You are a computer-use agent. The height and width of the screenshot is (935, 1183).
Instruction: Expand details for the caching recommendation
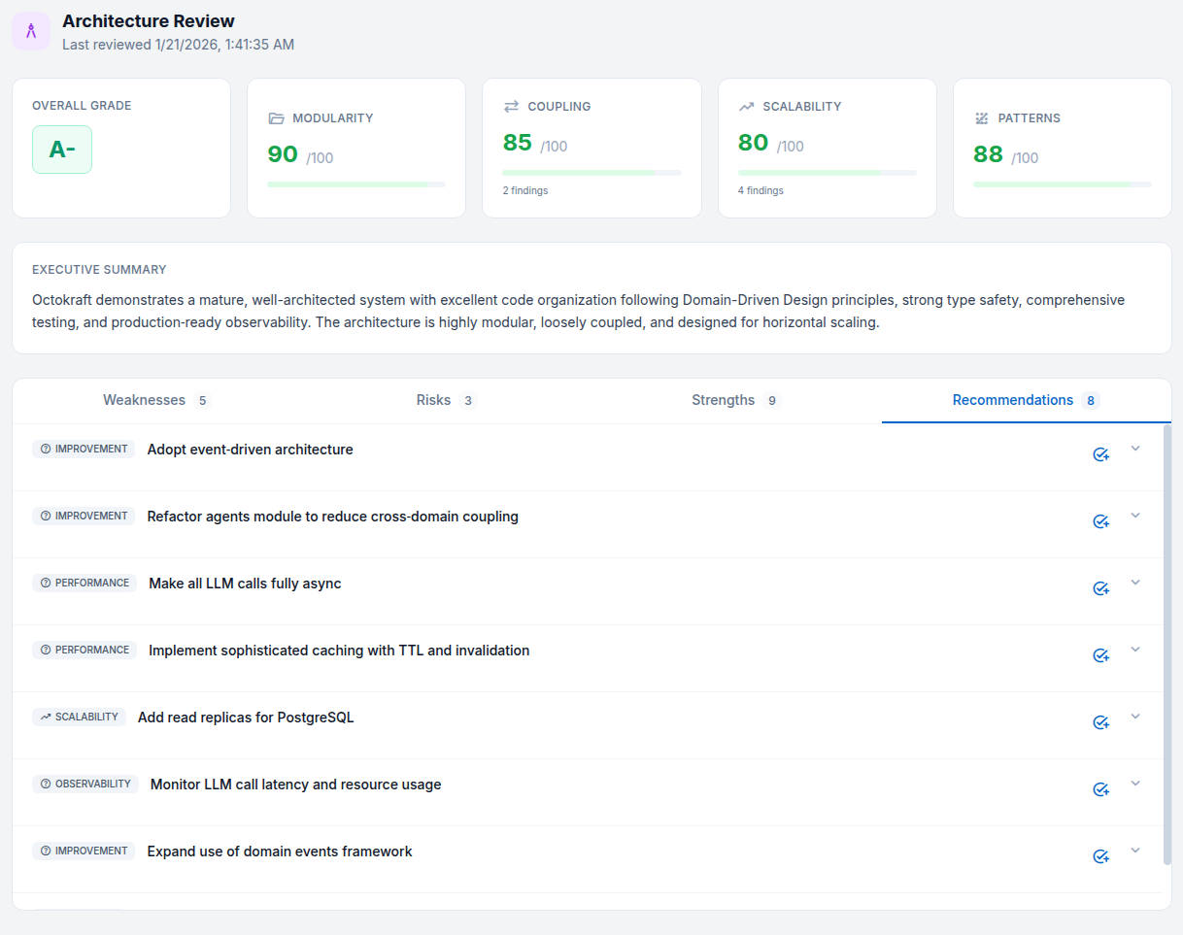(1135, 649)
